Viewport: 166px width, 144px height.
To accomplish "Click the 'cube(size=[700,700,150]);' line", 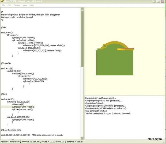I will point(35,79).
